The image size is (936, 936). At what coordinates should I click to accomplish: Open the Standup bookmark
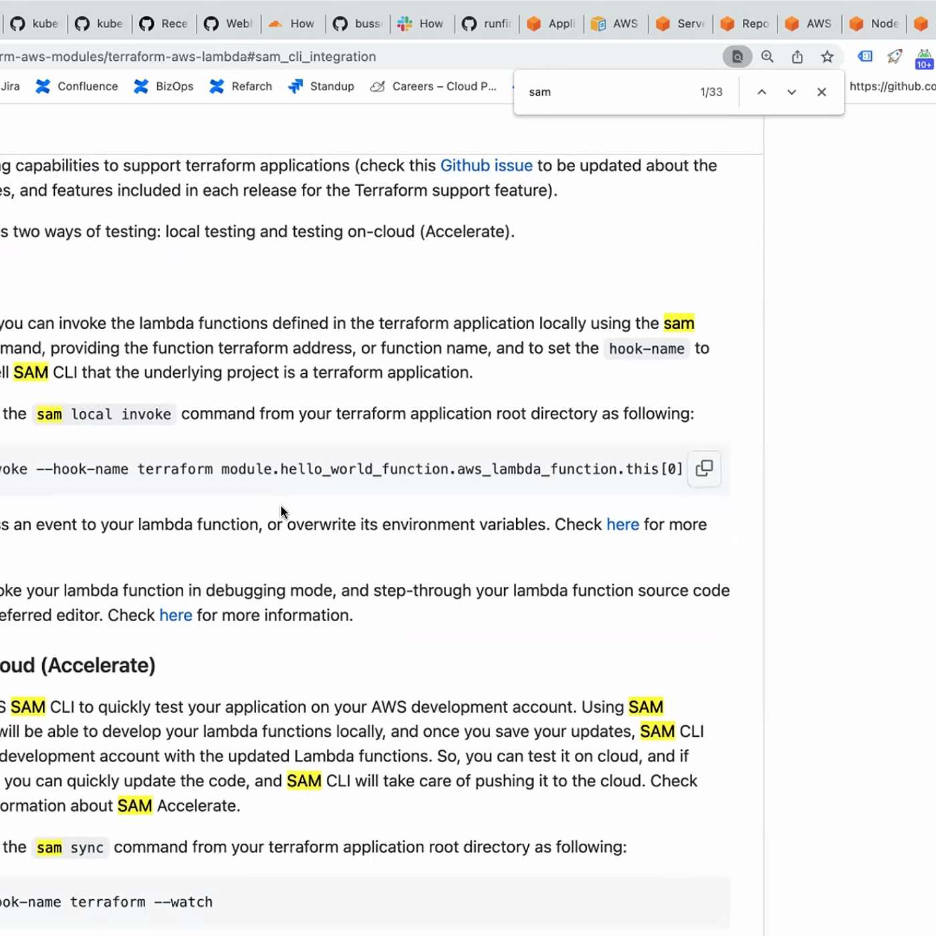[322, 86]
